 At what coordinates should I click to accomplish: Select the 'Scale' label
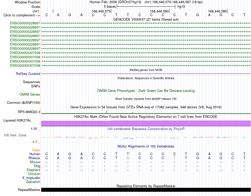(36, 7)
